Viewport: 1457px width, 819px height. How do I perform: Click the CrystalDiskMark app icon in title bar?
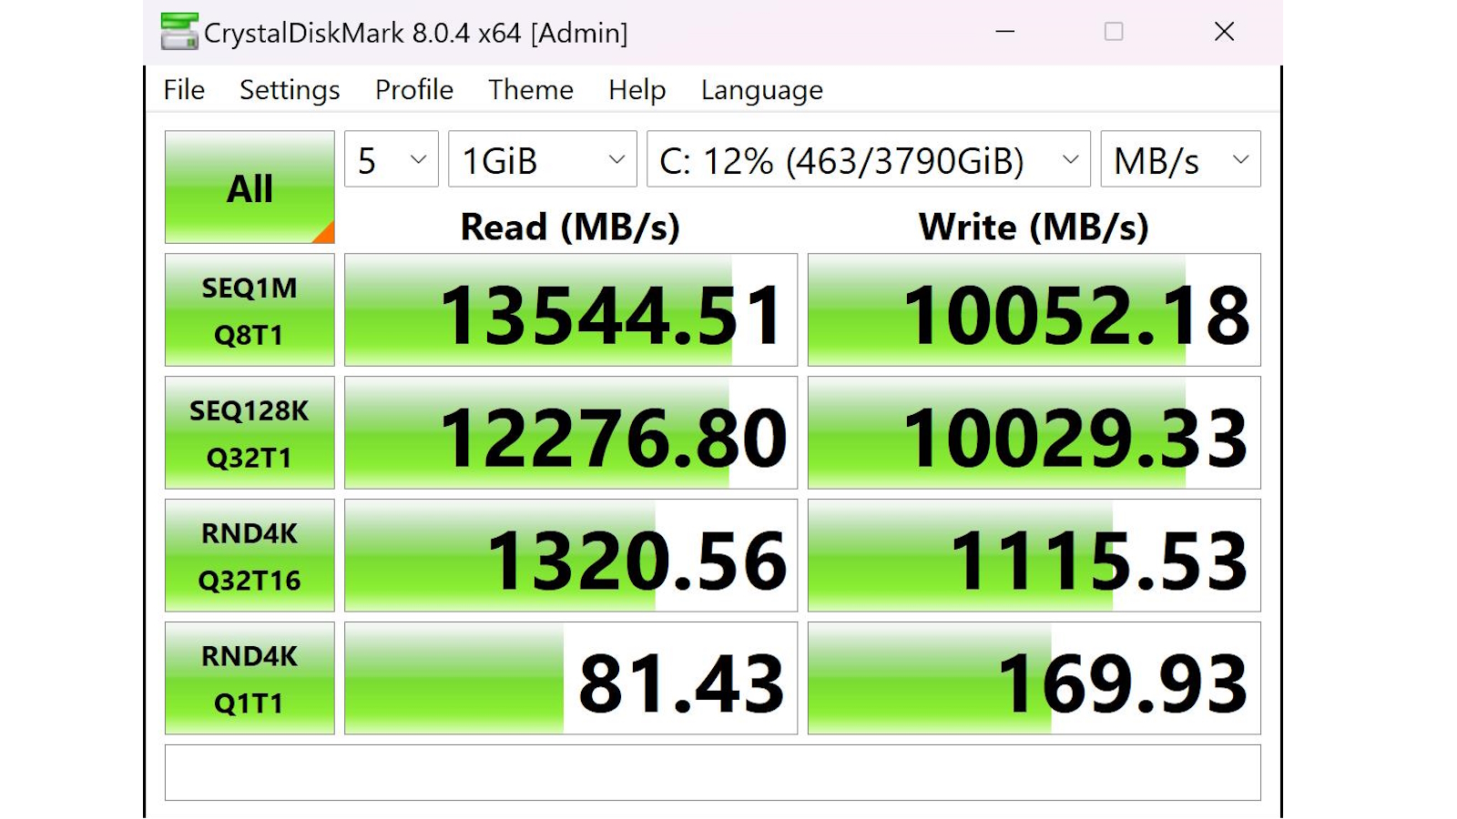(x=178, y=32)
